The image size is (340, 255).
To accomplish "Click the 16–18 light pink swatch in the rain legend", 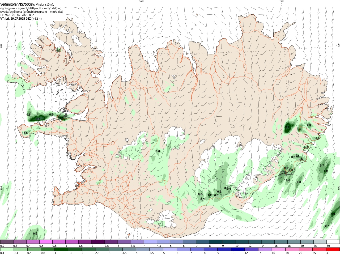I will click(x=278, y=249).
